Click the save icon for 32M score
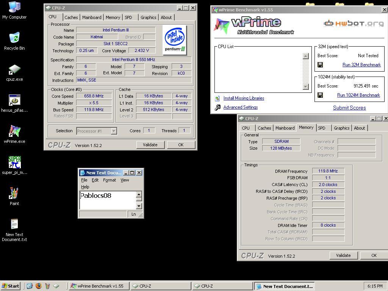The width and height of the screenshot is (388, 291). point(320,65)
